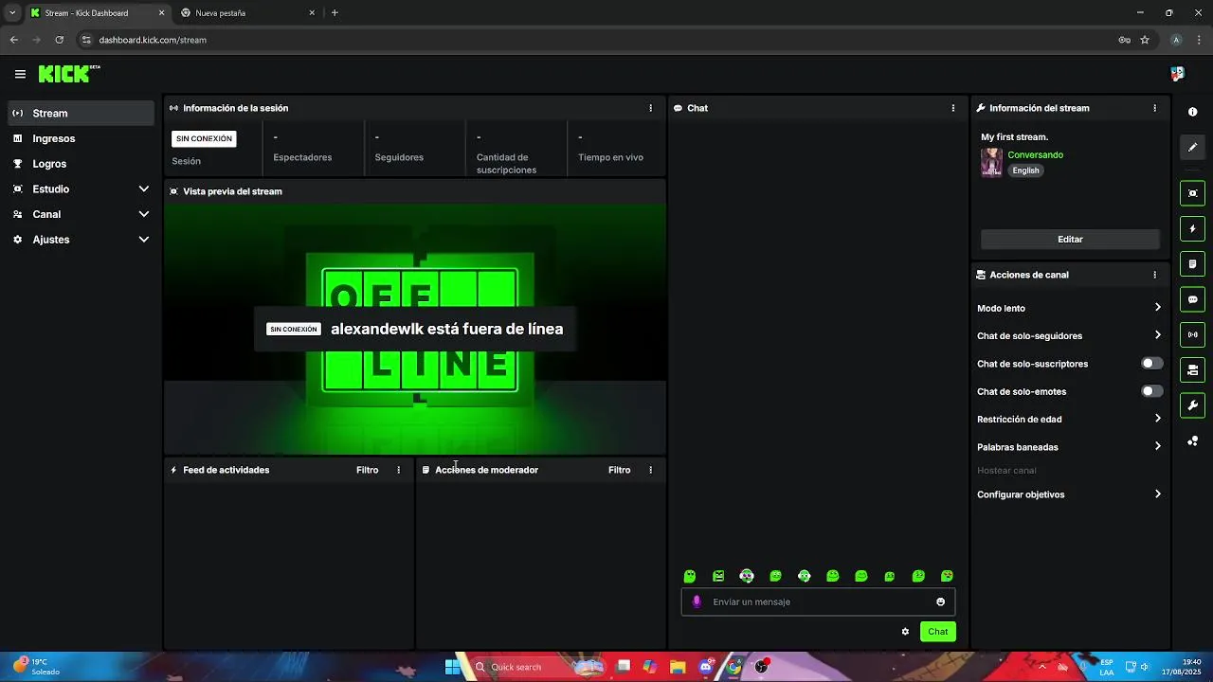
Task: Select the Stream - Kick Dashboard tab
Action: pyautogui.click(x=97, y=13)
